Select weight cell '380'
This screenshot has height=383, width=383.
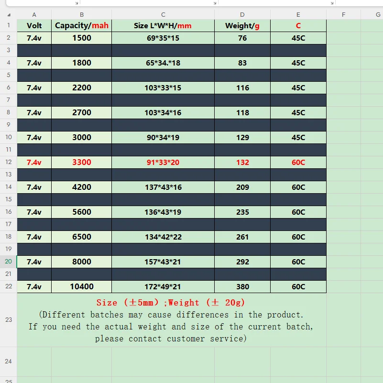click(242, 287)
